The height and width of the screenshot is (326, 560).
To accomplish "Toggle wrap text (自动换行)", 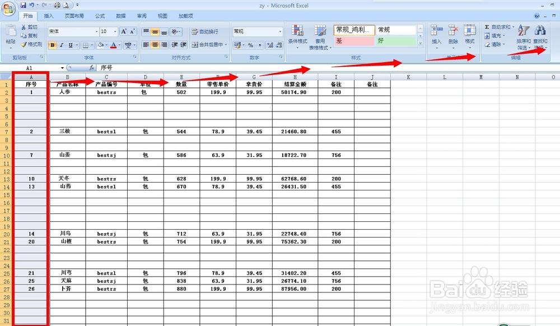I will click(205, 32).
